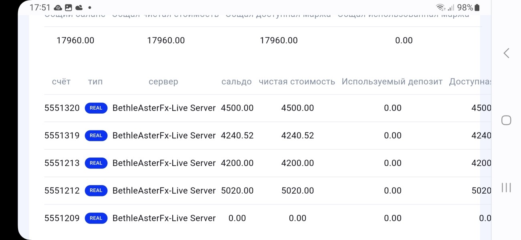Click сальдо 5020.00 for account 5551212
The image size is (521, 240).
tap(237, 190)
